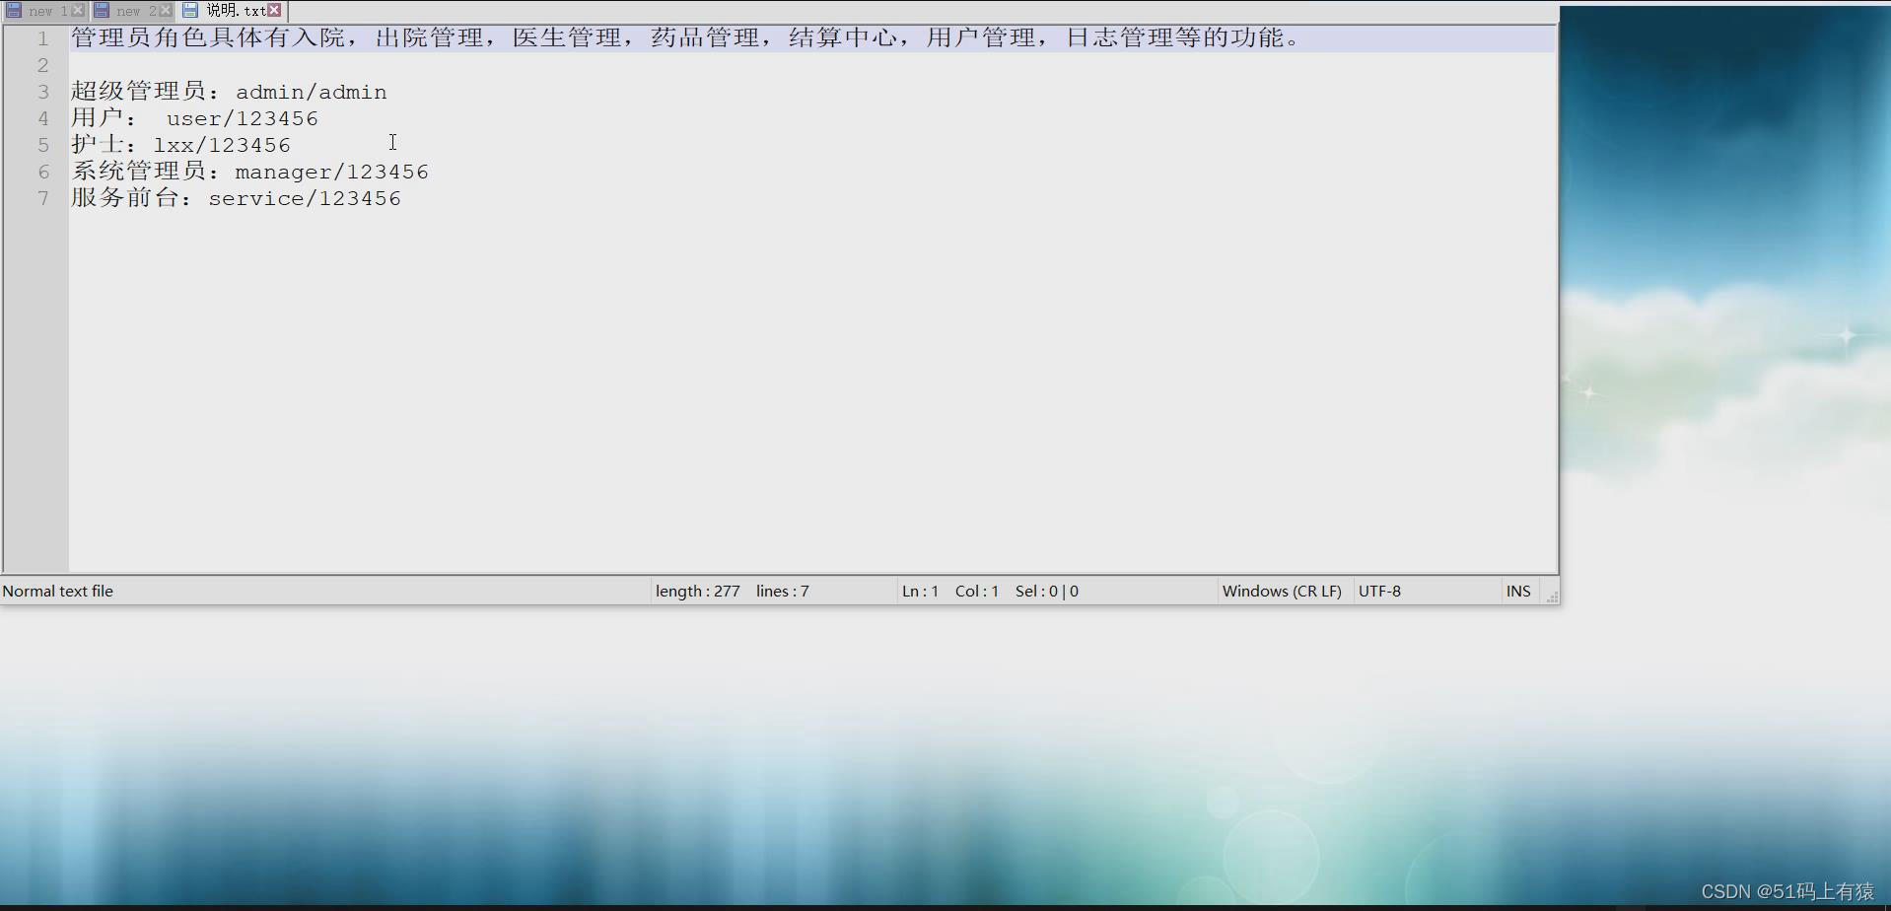The height and width of the screenshot is (911, 1891).
Task: Click Normal text file in status bar
Action: pos(58,592)
